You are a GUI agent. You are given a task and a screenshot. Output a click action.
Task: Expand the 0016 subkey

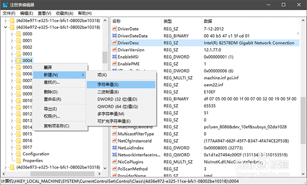pyautogui.click(x=12, y=141)
